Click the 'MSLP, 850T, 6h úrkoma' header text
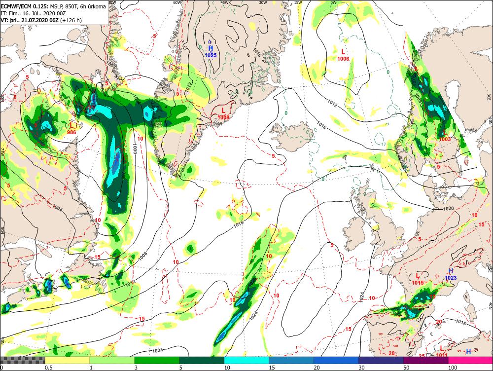The height and width of the screenshot is (371, 493). point(78,6)
